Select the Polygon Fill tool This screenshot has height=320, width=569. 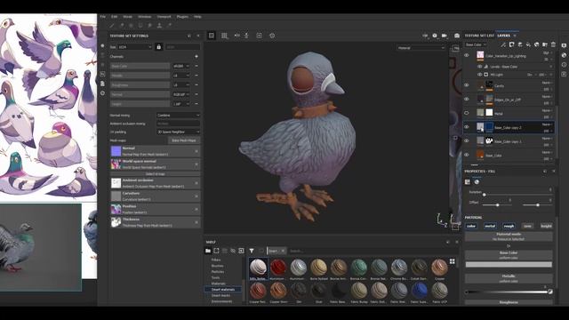(x=140, y=26)
